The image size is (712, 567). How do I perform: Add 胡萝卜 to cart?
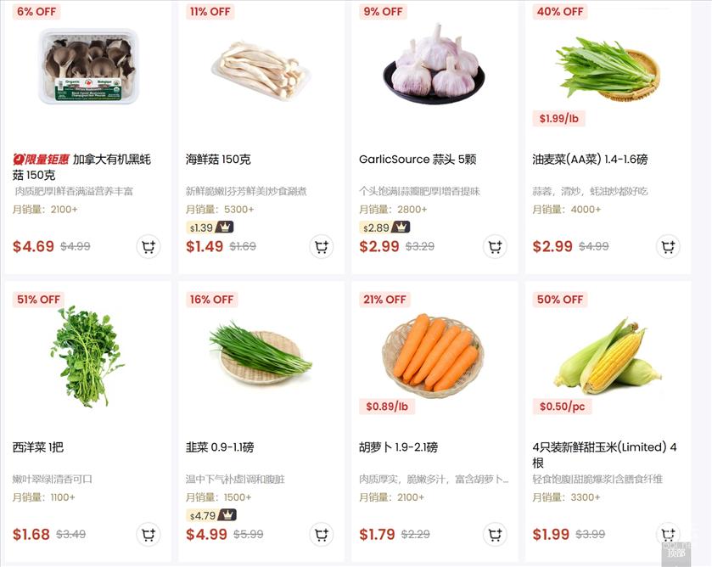click(x=495, y=535)
